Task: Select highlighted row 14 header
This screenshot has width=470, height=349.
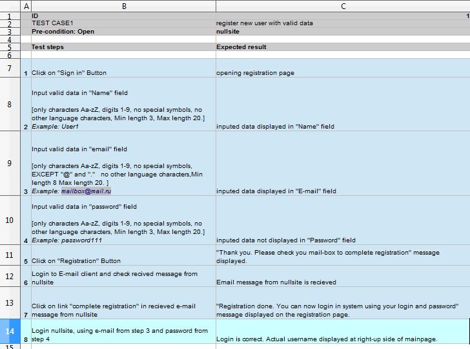Action: (10, 332)
